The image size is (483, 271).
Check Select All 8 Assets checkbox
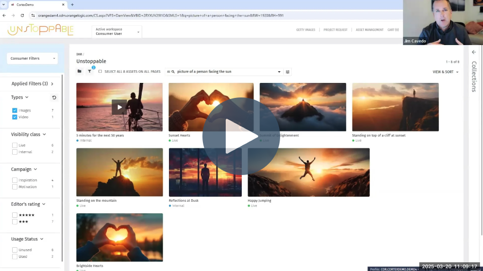pos(100,72)
